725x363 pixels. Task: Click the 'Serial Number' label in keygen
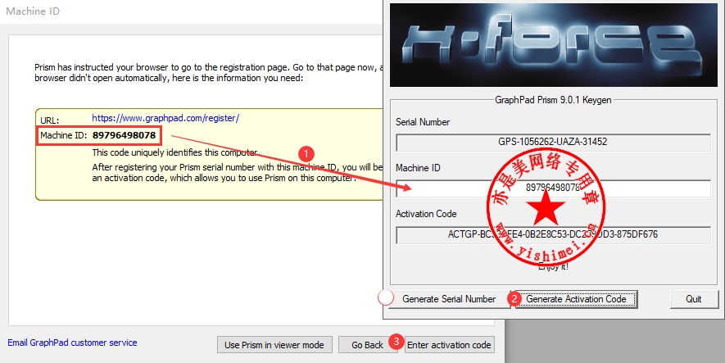click(x=423, y=122)
